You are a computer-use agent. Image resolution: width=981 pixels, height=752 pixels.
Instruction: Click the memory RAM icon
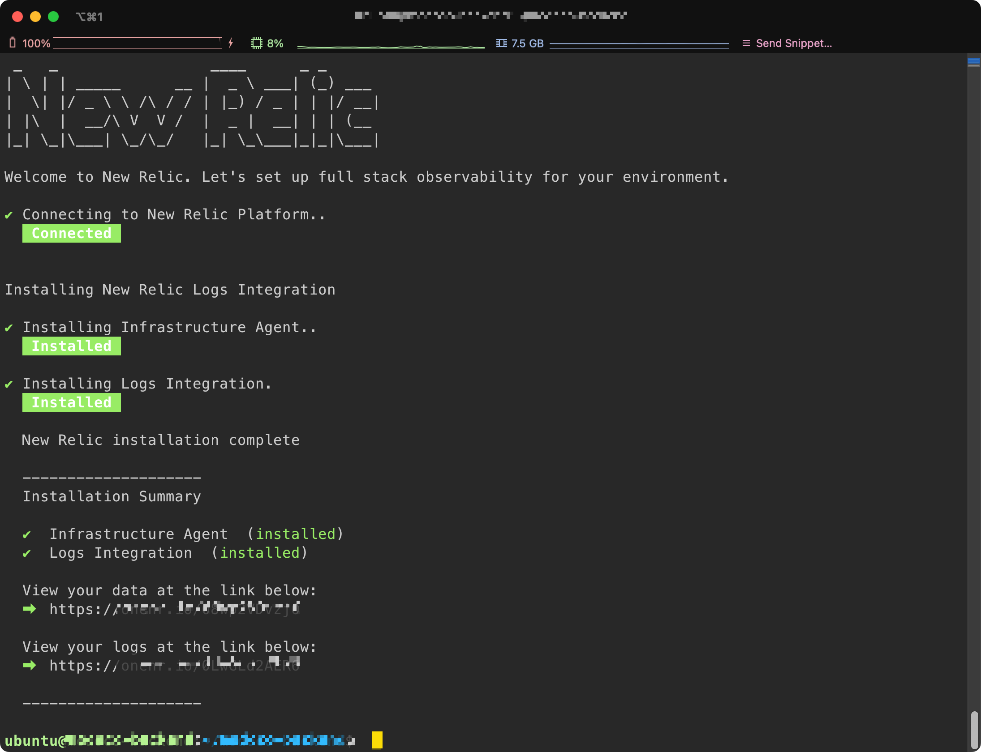point(501,43)
